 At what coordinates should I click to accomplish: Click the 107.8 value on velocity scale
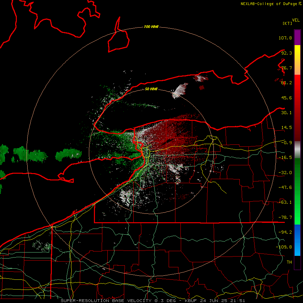coord(285,38)
